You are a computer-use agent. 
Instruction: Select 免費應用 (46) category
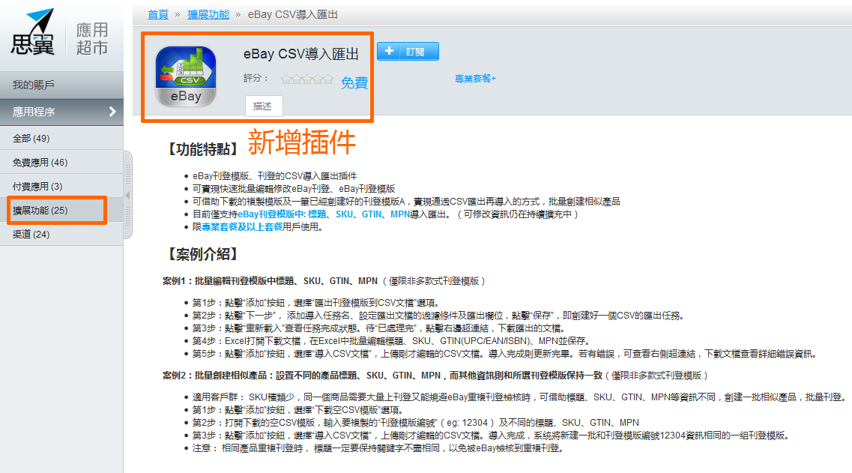(61, 163)
